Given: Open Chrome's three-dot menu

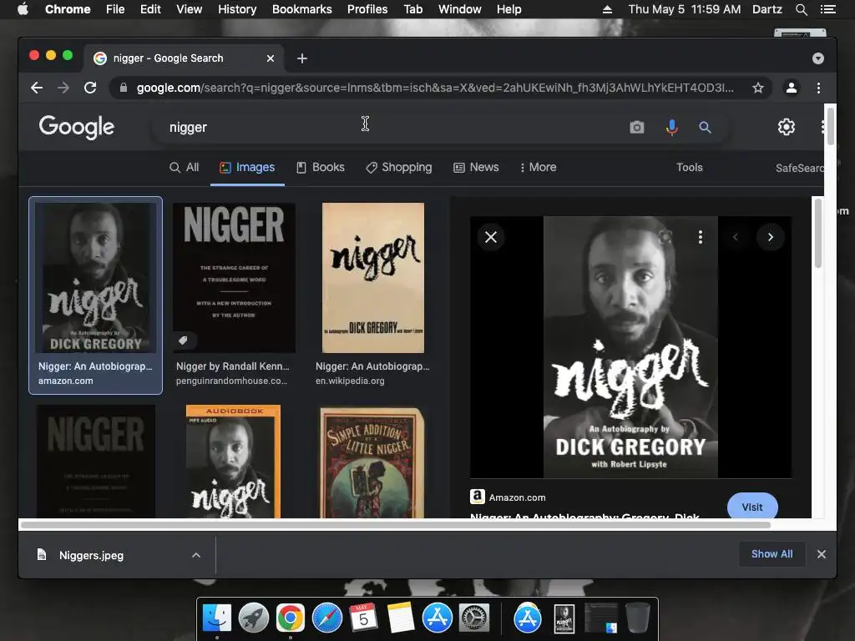Looking at the screenshot, I should coord(818,88).
